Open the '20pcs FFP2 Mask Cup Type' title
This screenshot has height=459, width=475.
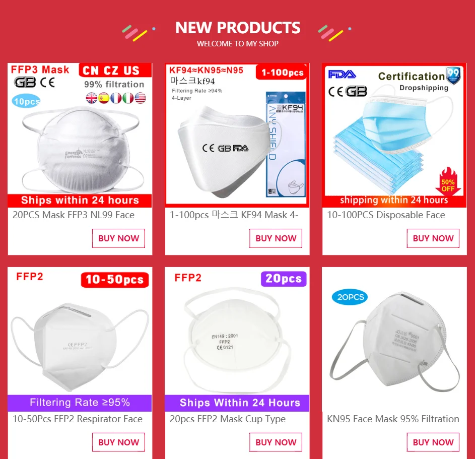pyautogui.click(x=228, y=419)
